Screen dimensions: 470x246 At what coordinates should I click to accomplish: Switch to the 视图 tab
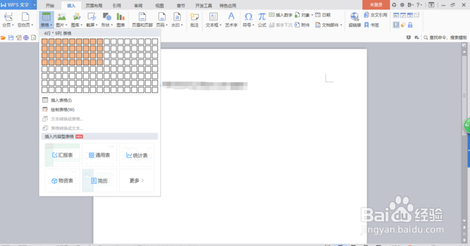[x=159, y=6]
